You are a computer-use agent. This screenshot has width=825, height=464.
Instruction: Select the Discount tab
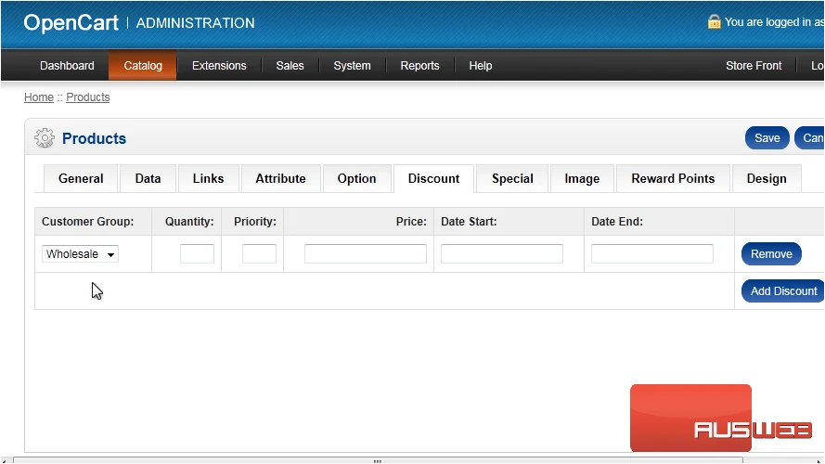433,179
